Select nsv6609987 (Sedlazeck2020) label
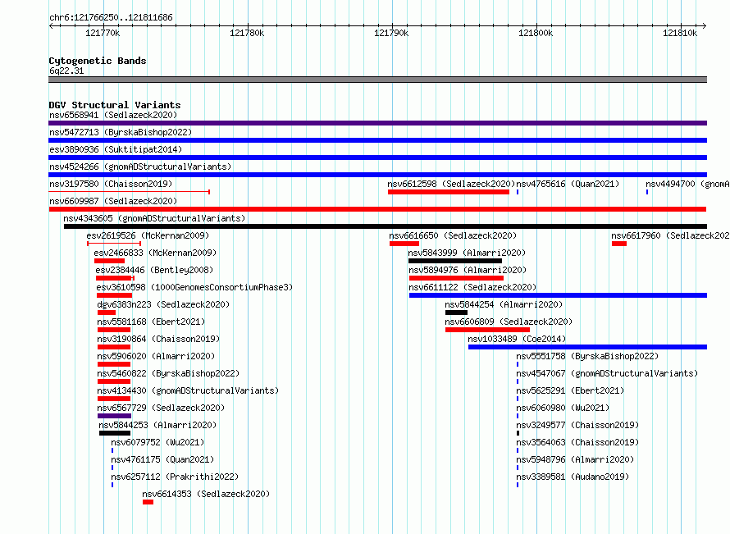This screenshot has width=730, height=534. [x=113, y=201]
